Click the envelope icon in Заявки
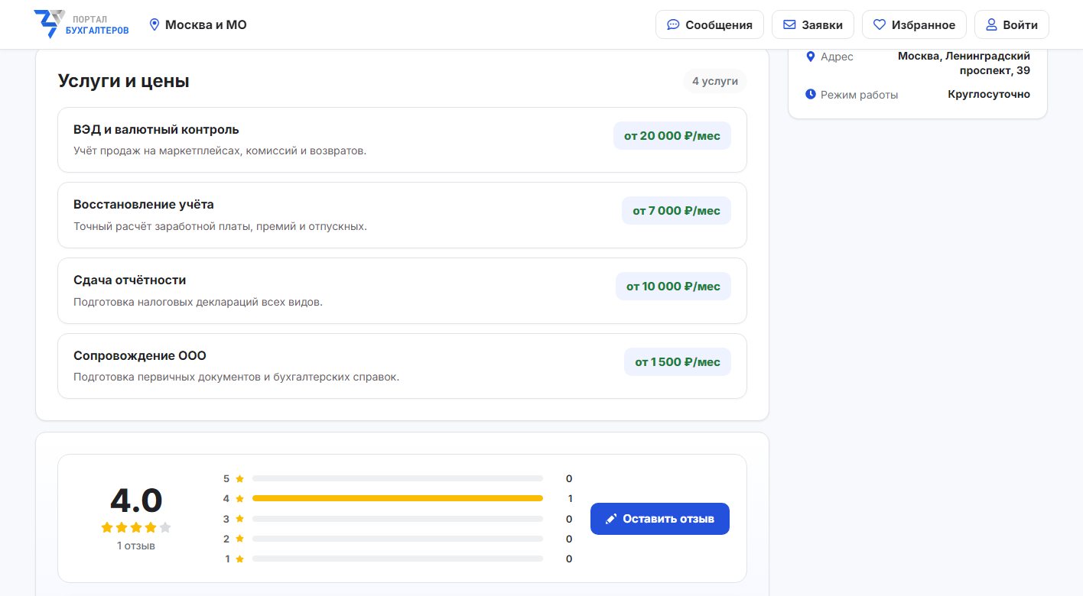 pos(789,24)
